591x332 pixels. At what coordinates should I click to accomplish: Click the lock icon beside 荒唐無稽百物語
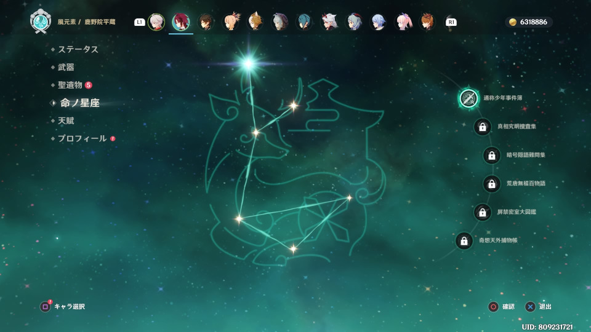(491, 184)
